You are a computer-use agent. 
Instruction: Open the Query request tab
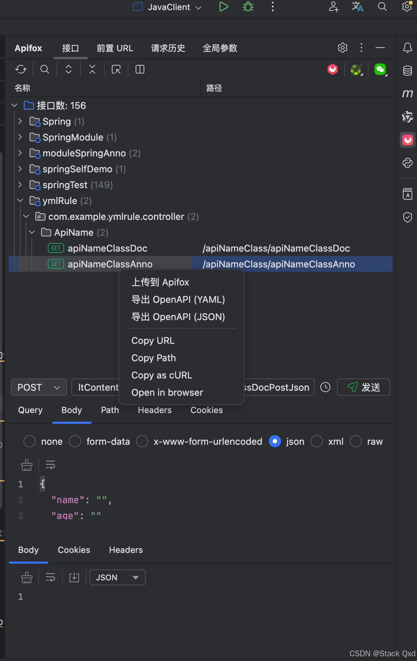click(30, 410)
